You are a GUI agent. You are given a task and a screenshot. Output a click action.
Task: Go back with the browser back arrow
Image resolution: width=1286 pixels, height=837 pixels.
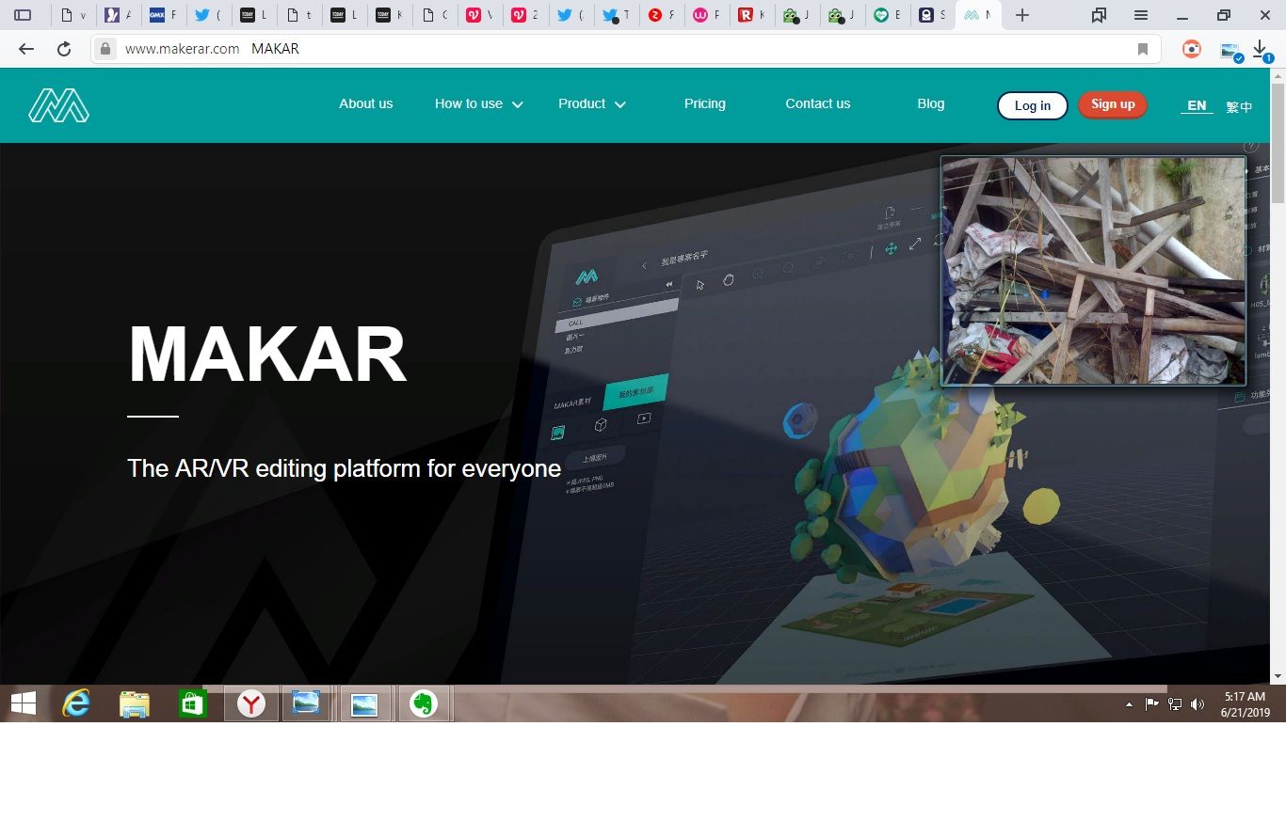[26, 49]
